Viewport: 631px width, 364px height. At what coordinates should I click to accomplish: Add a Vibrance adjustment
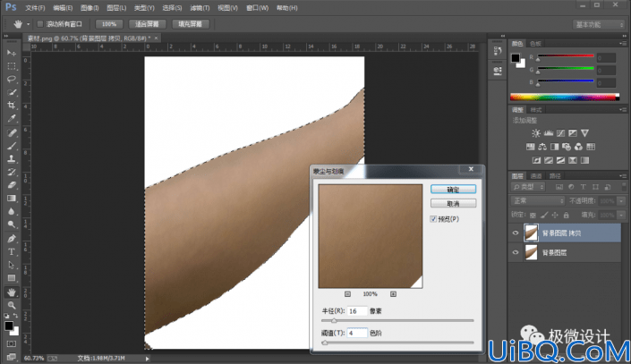coord(584,133)
